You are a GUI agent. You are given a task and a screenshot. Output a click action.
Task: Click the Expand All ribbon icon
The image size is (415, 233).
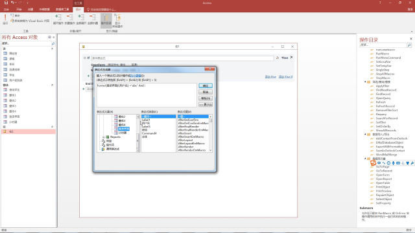pyautogui.click(x=81, y=19)
